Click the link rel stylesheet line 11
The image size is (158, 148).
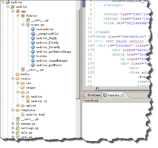pos(127,23)
